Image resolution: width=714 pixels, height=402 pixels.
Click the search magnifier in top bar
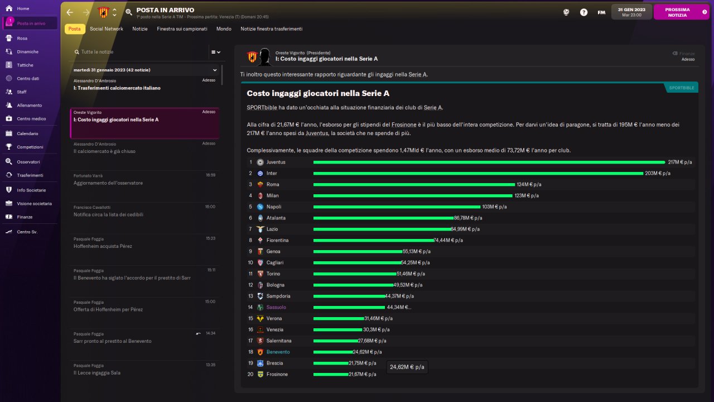pos(129,12)
